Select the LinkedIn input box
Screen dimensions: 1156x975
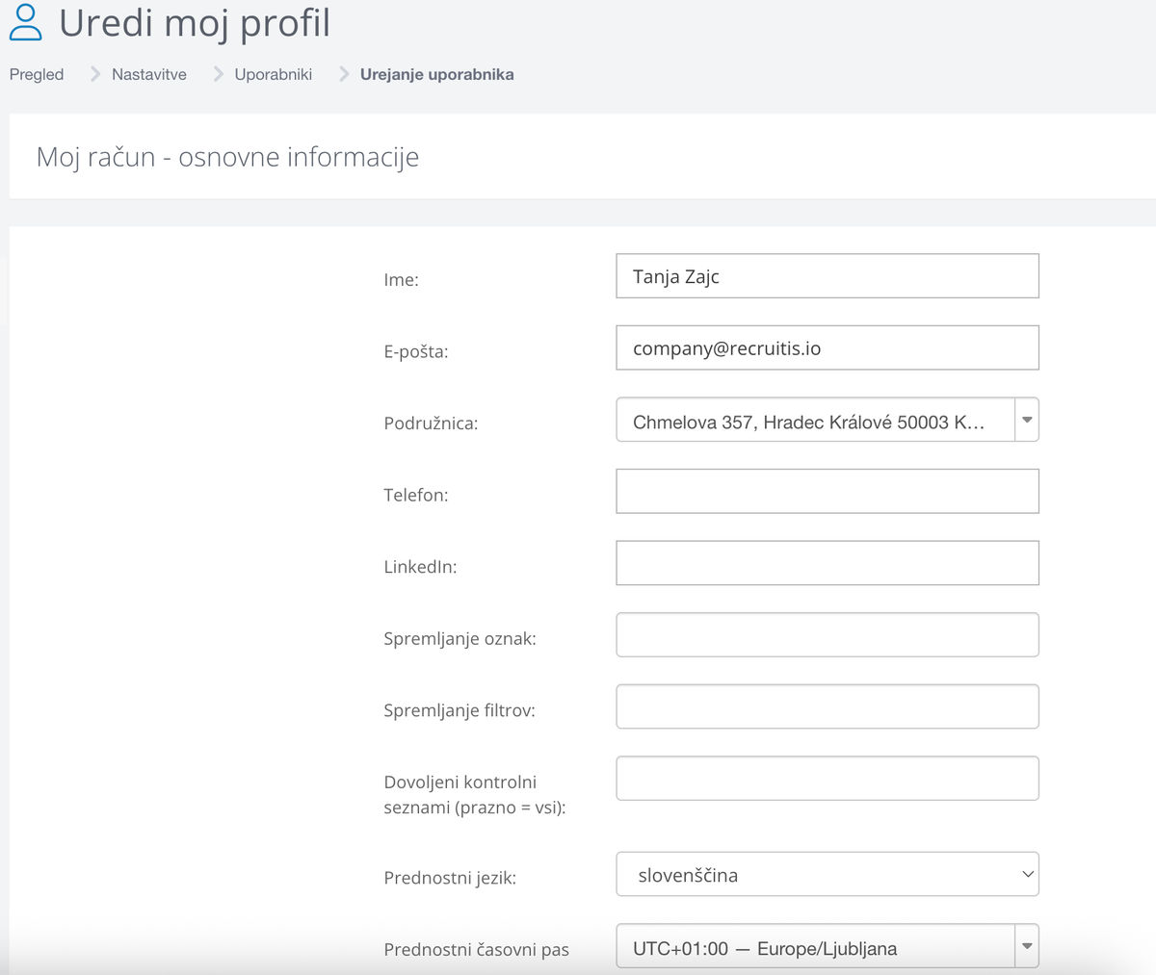pyautogui.click(x=827, y=563)
